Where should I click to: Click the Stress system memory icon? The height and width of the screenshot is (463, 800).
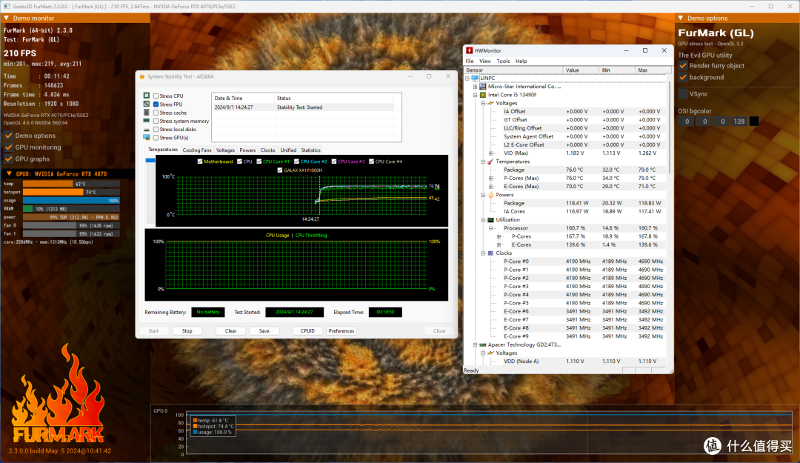[147, 121]
